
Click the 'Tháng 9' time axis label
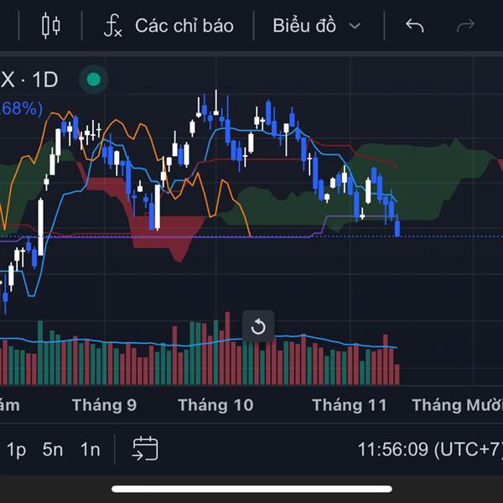(x=104, y=405)
